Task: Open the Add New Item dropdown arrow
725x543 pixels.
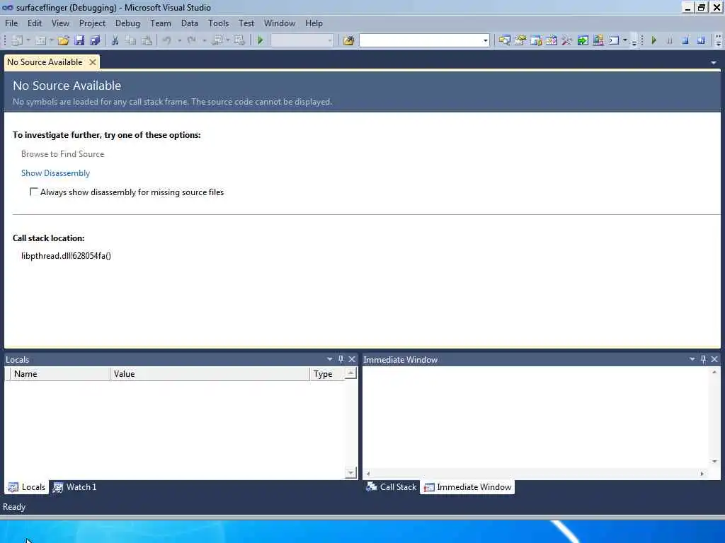Action: tap(51, 40)
